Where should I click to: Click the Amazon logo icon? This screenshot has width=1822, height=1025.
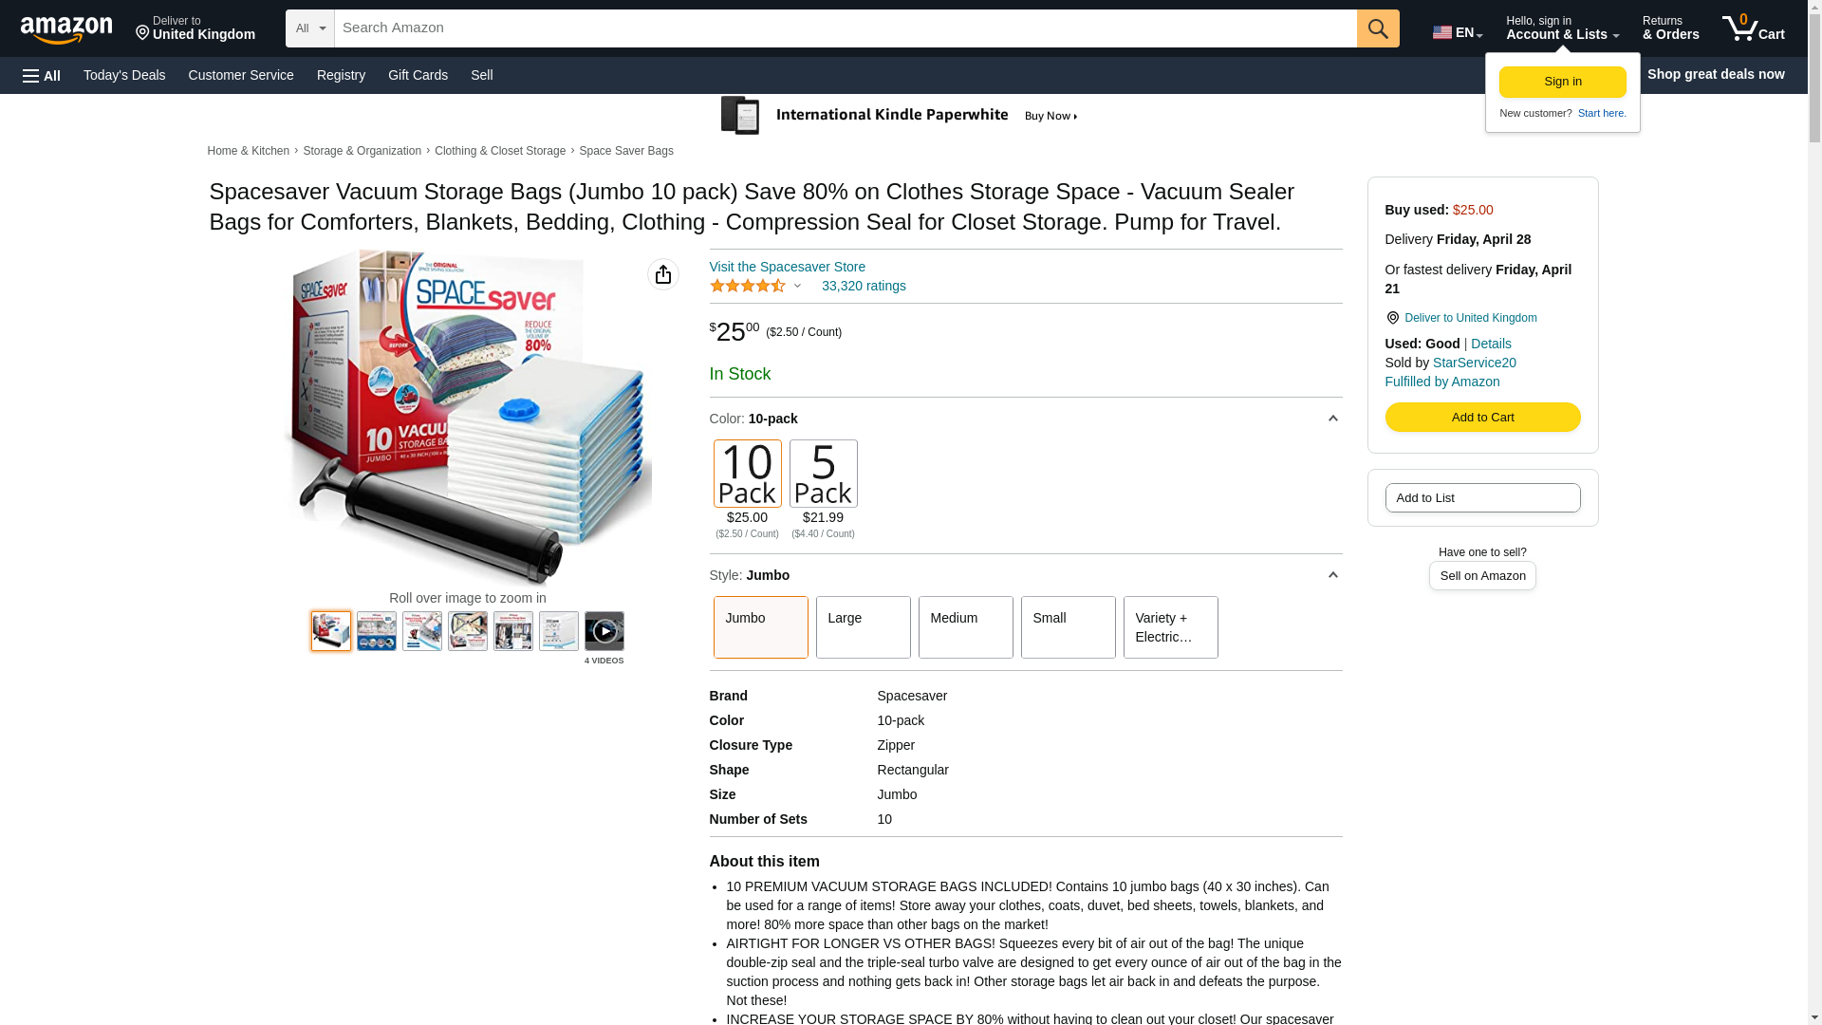point(66,29)
